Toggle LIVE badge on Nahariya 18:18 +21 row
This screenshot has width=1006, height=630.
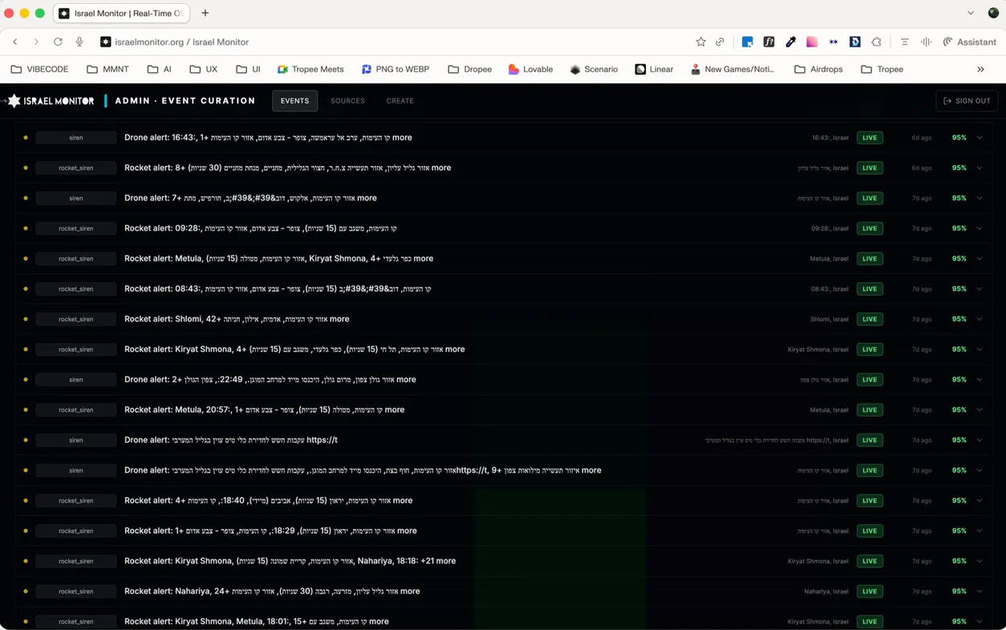click(x=870, y=561)
